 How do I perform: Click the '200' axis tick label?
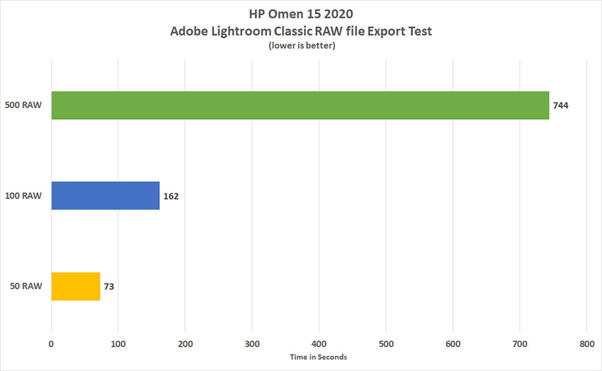185,344
